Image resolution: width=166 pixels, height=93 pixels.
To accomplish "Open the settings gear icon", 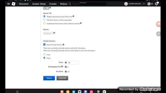I will tap(156, 4).
